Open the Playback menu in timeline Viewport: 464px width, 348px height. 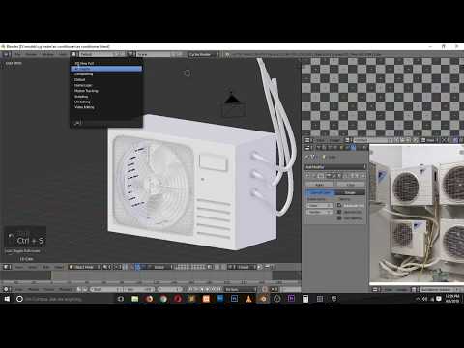coord(66,289)
